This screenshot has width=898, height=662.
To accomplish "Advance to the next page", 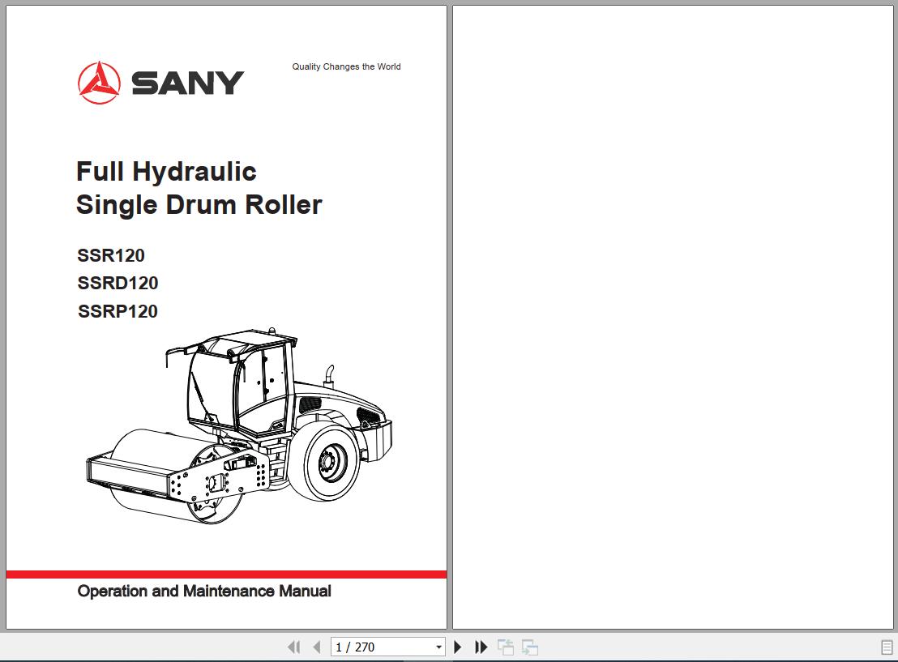I will [458, 647].
